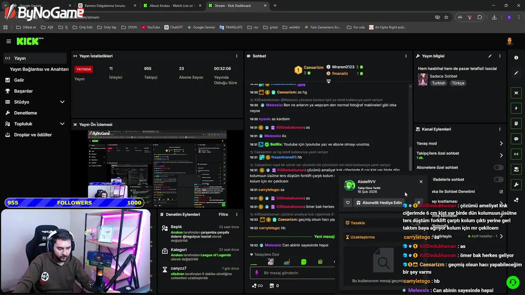Edit stream info with pencil icon
Viewport: 525px width, 295px height.
coord(490,56)
